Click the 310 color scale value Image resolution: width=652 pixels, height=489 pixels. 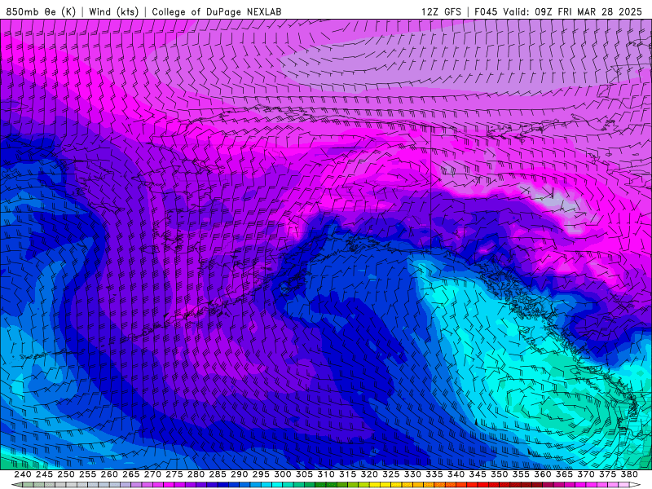[x=325, y=474]
